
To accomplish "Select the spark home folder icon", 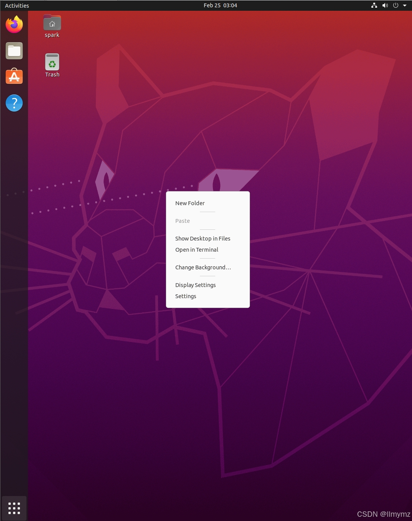I will 52,26.
